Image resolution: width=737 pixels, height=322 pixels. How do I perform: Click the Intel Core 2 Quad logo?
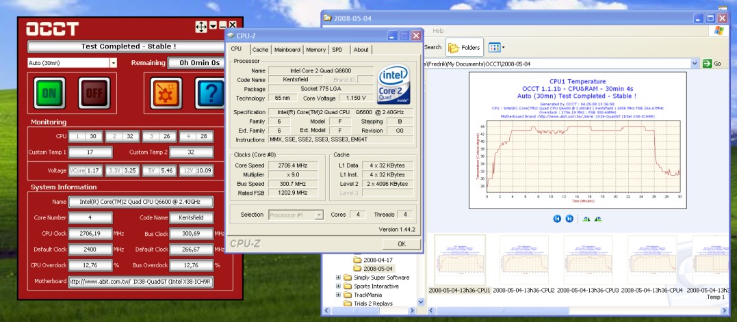(x=394, y=85)
